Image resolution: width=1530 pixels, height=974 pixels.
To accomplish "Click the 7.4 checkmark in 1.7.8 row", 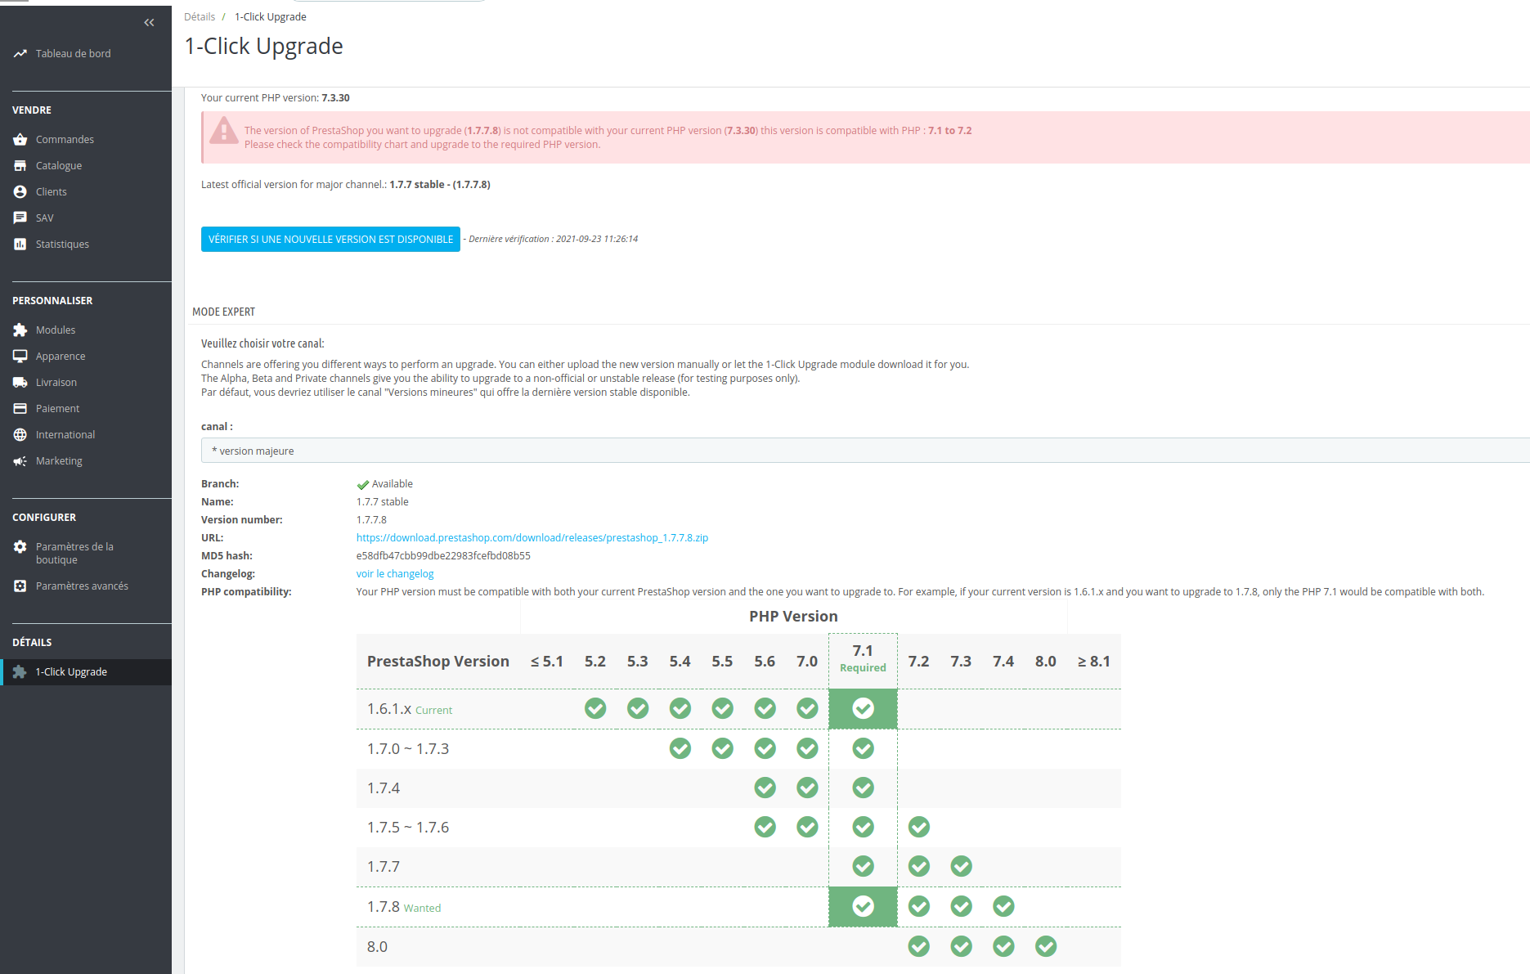I will [1003, 906].
